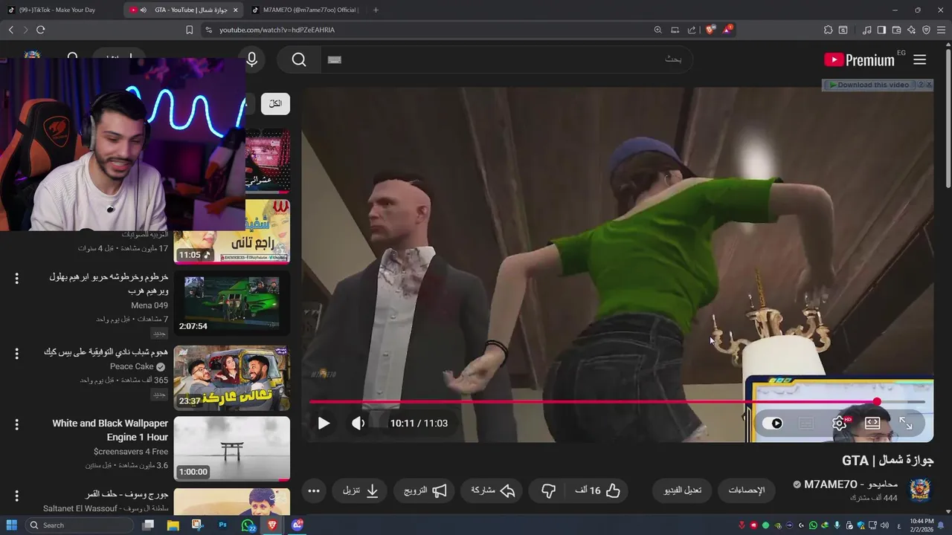Screen dimensions: 952x535
Task: Close the Download this video overlay
Action: [x=929, y=85]
